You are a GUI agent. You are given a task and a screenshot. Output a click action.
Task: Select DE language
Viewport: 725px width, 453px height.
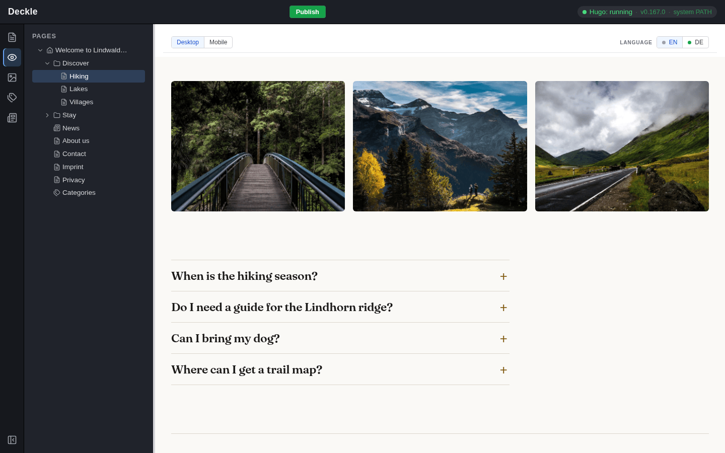click(695, 42)
